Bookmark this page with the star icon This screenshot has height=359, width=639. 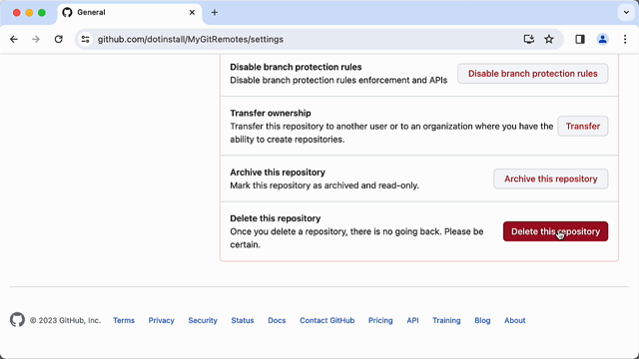549,40
